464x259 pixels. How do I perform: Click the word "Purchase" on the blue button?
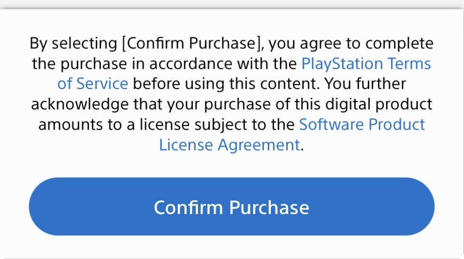click(x=269, y=207)
